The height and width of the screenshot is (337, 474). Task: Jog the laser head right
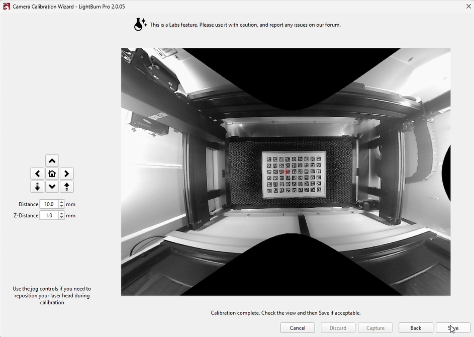(66, 174)
